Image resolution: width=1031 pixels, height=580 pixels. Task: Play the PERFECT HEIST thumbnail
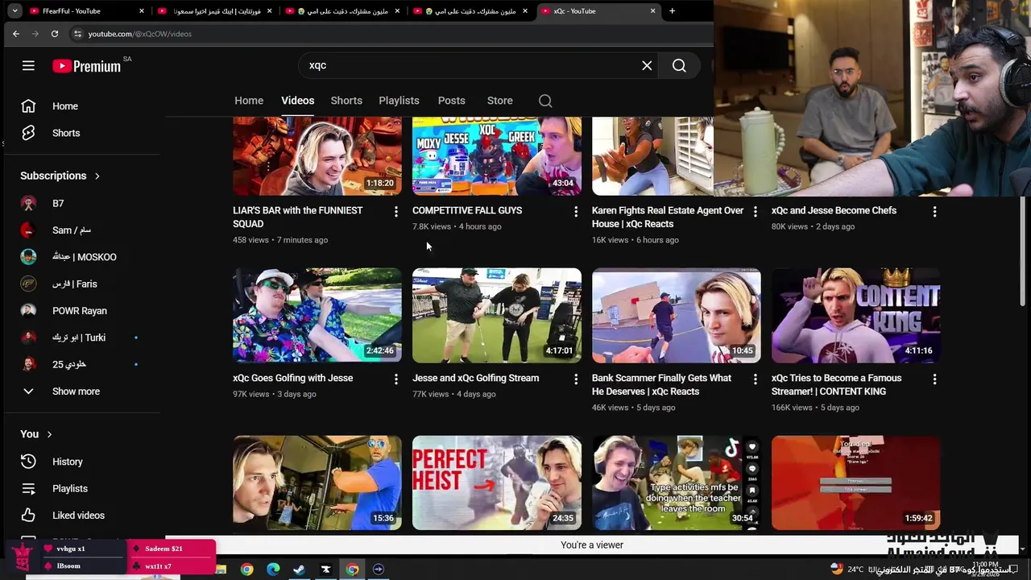coord(497,483)
